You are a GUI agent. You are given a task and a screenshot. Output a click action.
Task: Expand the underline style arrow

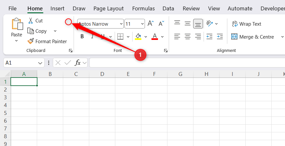pyautogui.click(x=110, y=37)
